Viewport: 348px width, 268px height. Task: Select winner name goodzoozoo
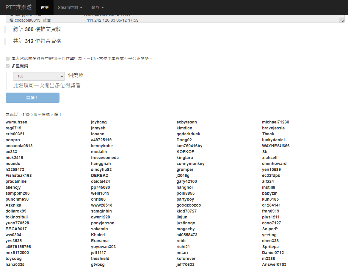pyautogui.click(x=189, y=205)
